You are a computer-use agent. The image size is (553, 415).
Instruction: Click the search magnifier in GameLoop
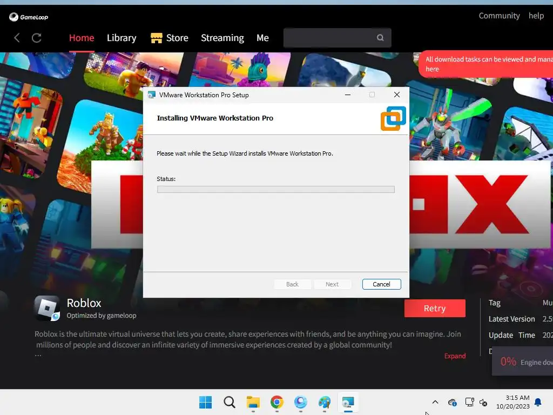pos(380,38)
